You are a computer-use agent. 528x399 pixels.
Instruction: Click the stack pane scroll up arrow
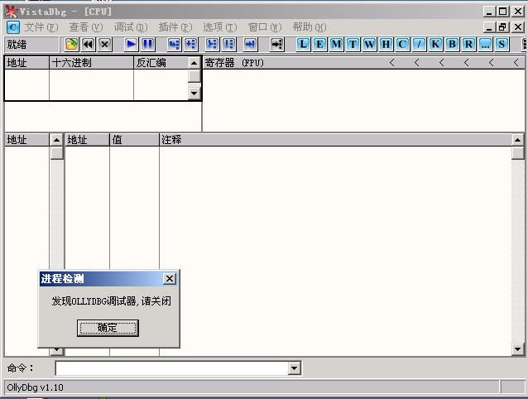[x=517, y=140]
